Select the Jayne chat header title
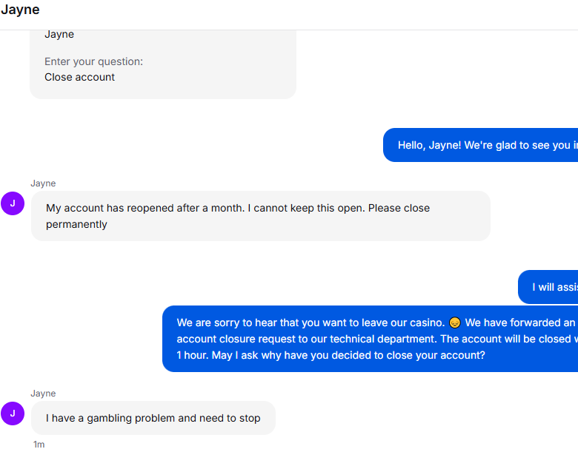Screen dimensions: 578x449 20,10
